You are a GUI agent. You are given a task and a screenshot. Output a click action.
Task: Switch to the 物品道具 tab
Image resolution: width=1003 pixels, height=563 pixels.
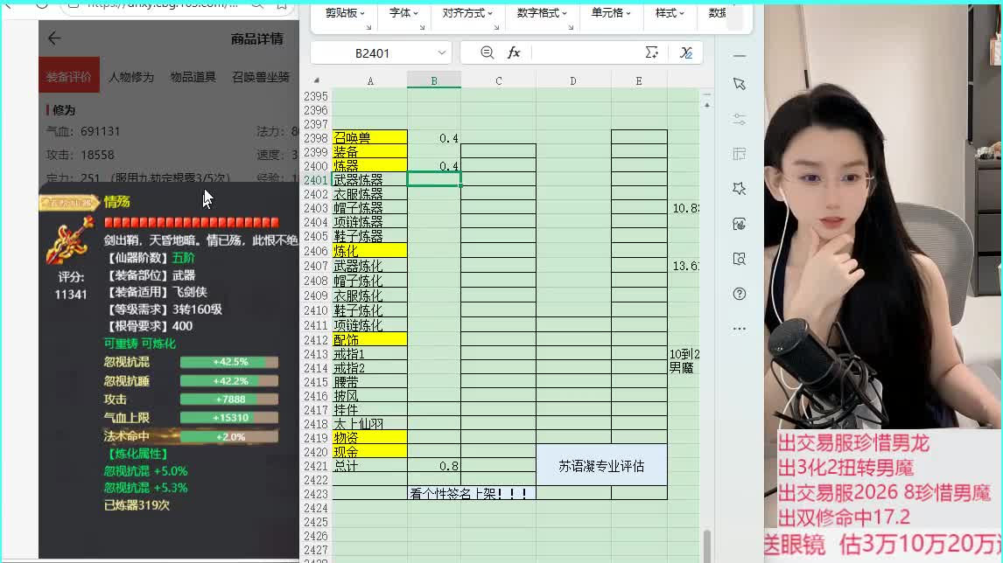click(193, 77)
